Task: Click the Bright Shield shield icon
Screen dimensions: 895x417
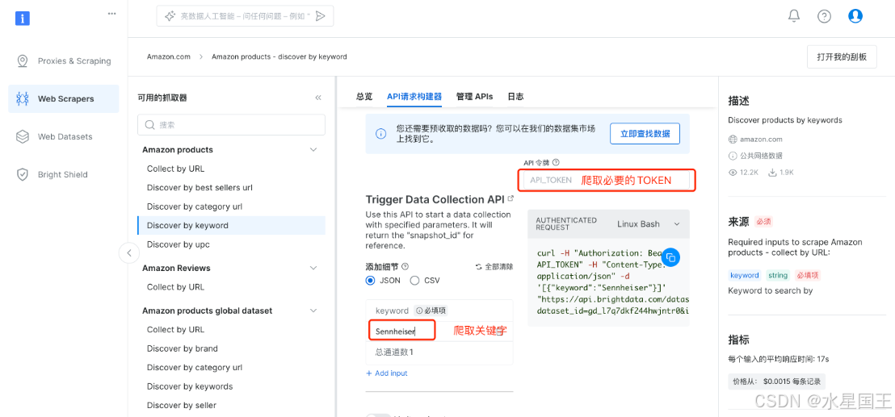Action: tap(23, 174)
